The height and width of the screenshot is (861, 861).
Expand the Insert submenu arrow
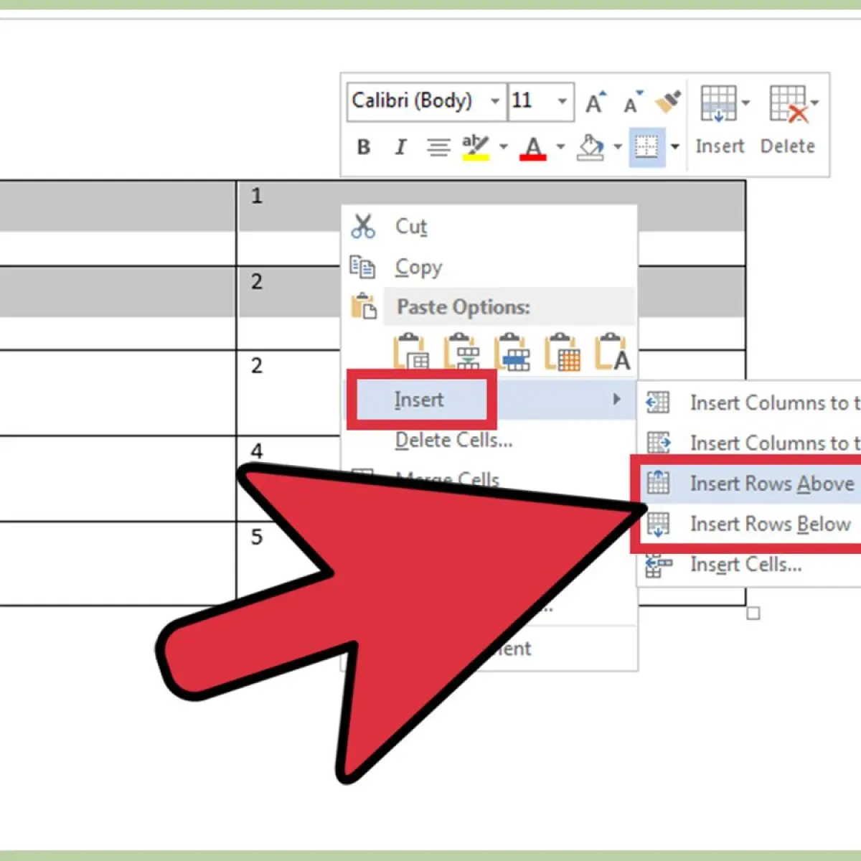616,399
